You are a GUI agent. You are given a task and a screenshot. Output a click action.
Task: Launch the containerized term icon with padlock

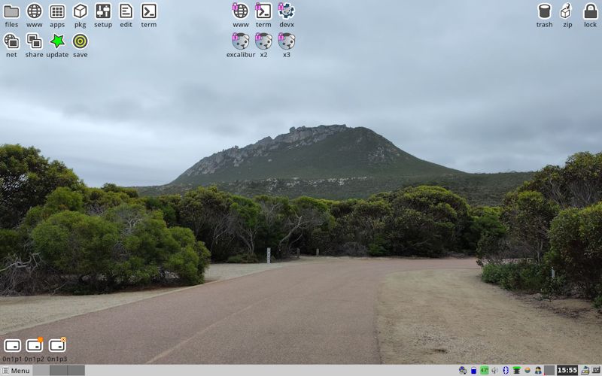[263, 15]
